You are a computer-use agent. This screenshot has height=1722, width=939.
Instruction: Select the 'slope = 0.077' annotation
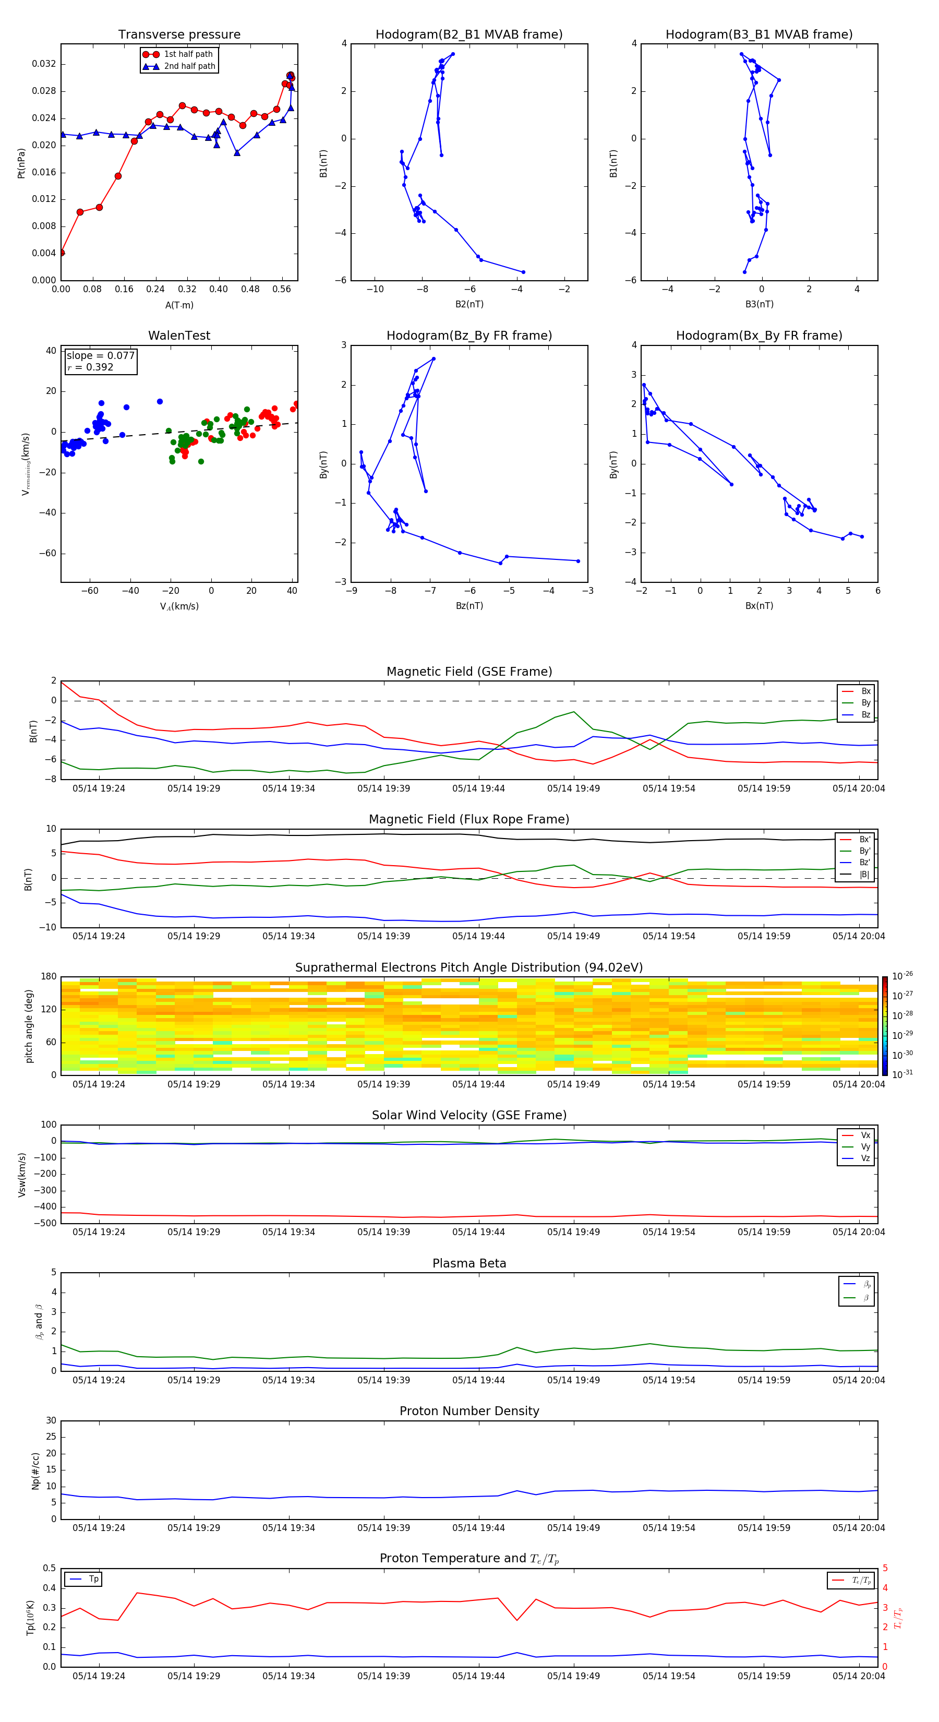coord(100,356)
